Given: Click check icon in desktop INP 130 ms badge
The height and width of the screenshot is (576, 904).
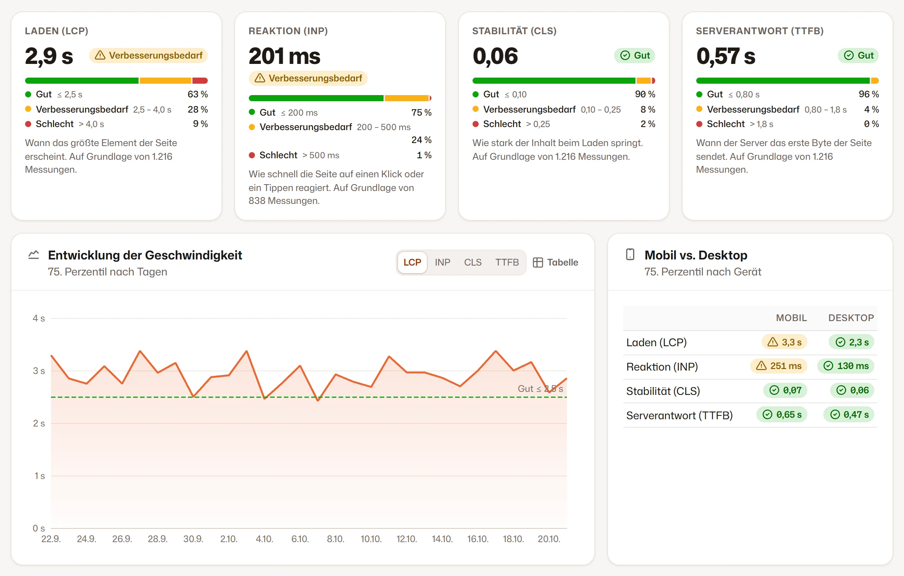Looking at the screenshot, I should click(828, 366).
